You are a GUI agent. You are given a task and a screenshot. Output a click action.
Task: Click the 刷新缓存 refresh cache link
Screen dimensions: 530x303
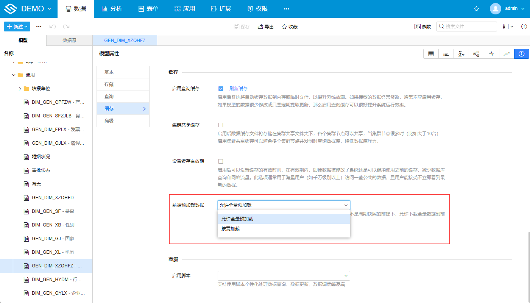click(x=239, y=88)
